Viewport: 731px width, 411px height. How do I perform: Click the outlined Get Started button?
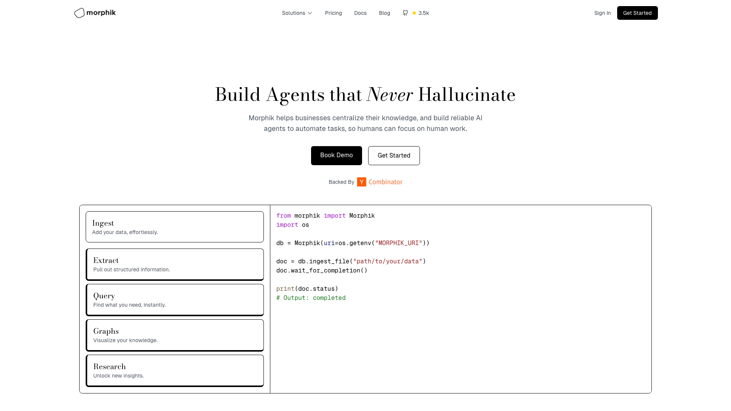[x=394, y=155]
